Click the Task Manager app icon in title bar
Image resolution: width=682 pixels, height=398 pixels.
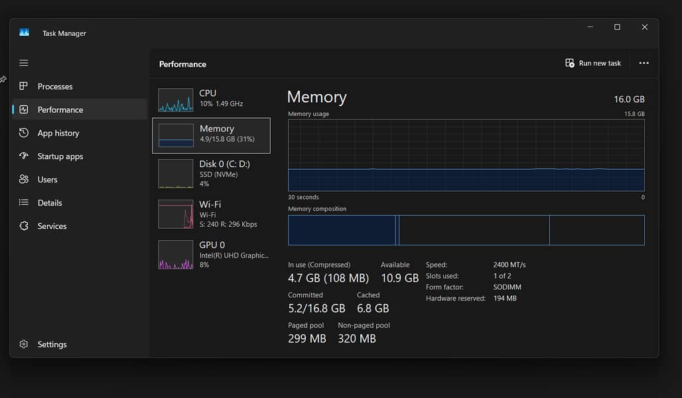pos(25,33)
